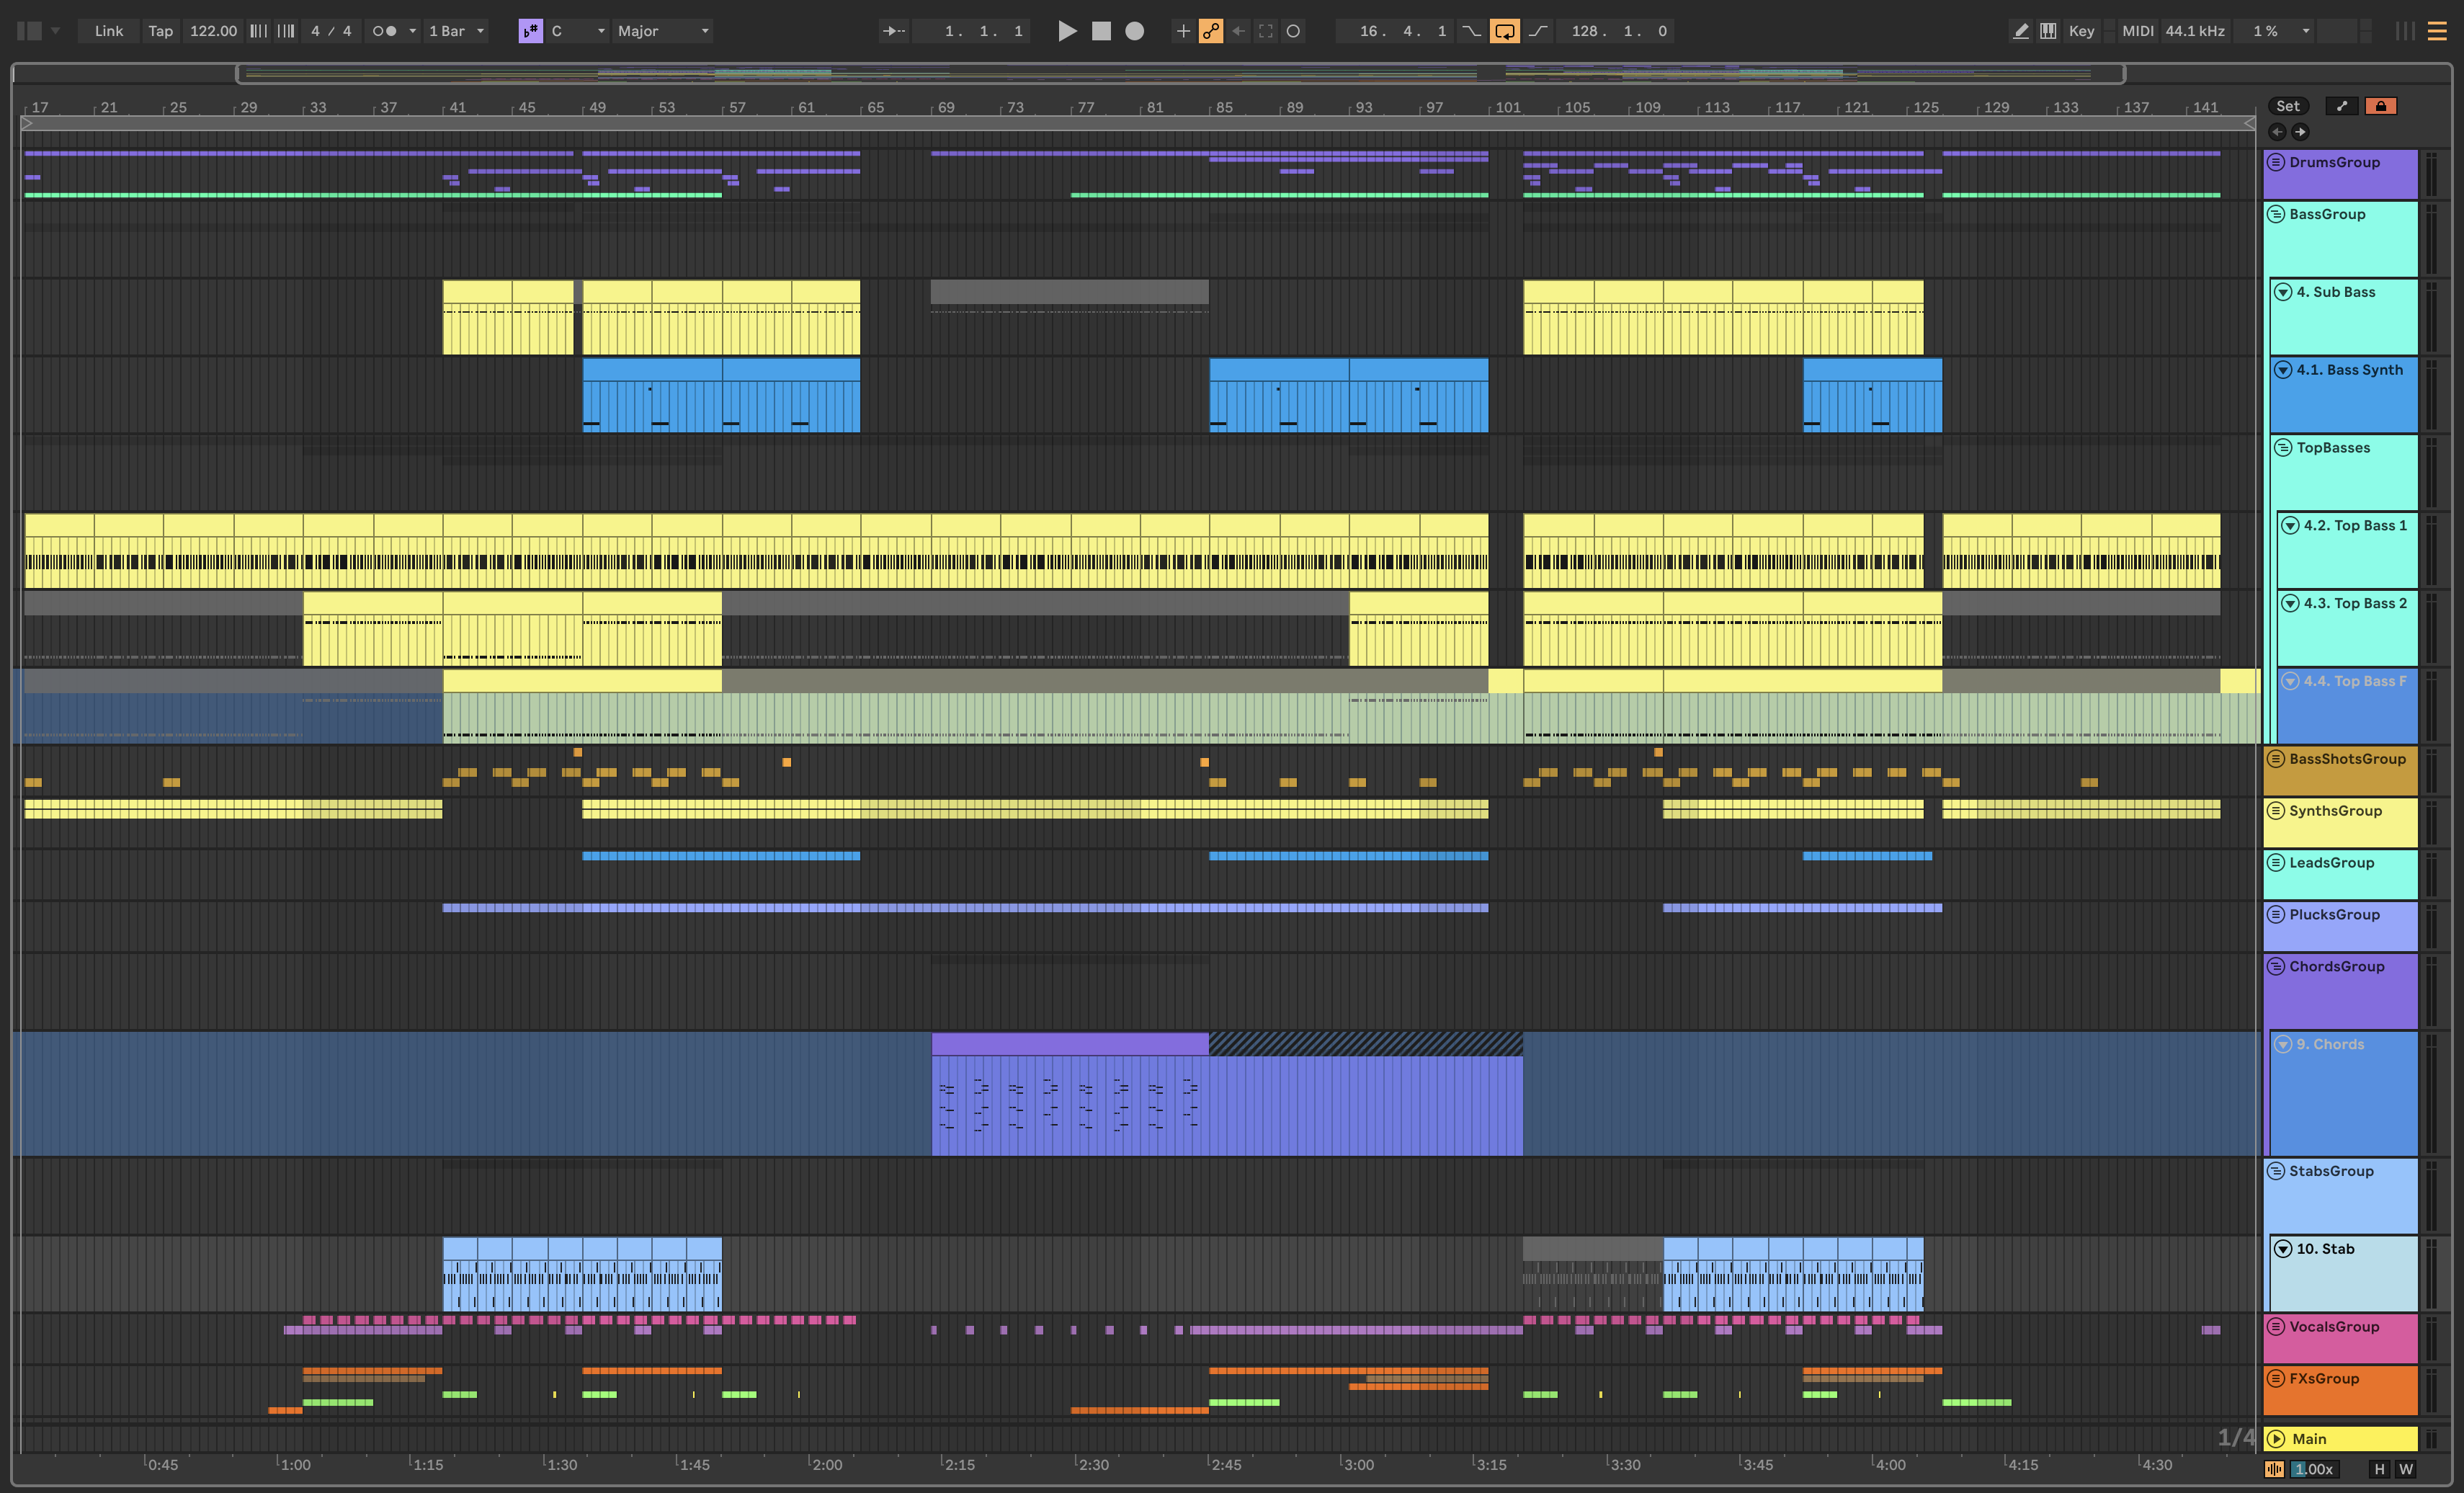Click the Tap tempo button
The width and height of the screenshot is (2464, 1493).
point(160,31)
